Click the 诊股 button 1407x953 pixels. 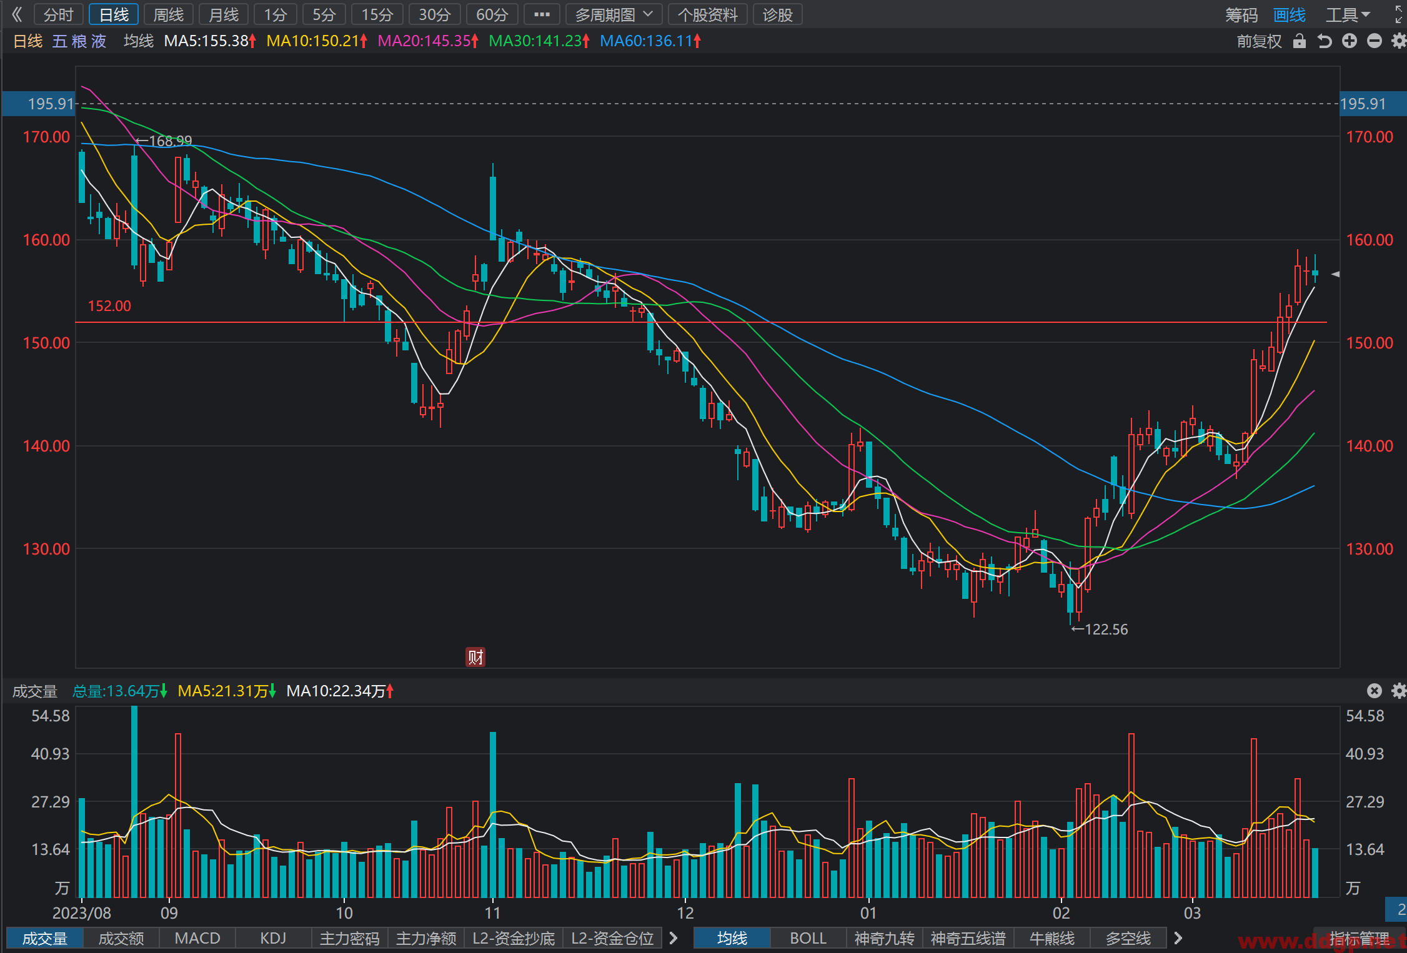778,14
